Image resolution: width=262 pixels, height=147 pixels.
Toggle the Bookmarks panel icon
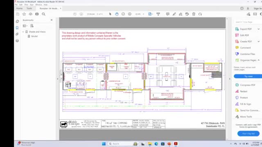[17, 28]
